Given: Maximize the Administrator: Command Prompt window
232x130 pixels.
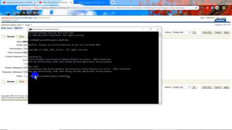Looking at the screenshot, I should (x=150, y=29).
